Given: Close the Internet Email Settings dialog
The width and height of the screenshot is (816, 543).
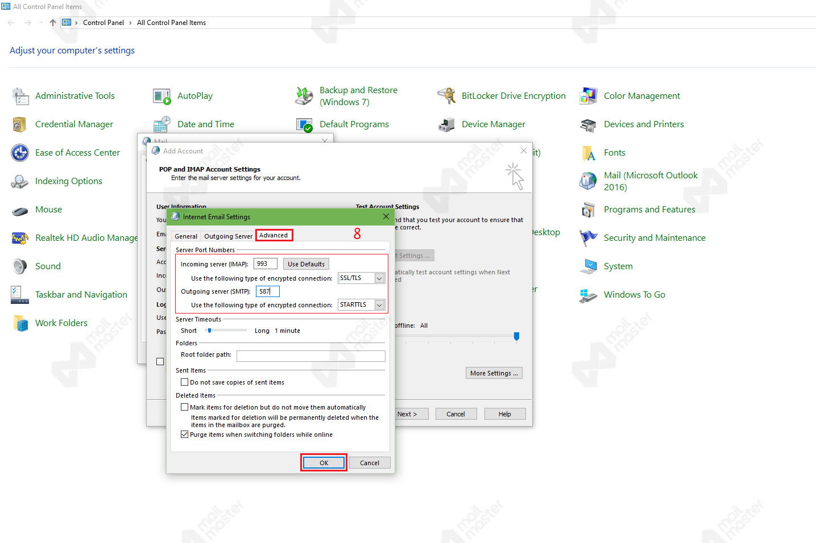Looking at the screenshot, I should (386, 216).
